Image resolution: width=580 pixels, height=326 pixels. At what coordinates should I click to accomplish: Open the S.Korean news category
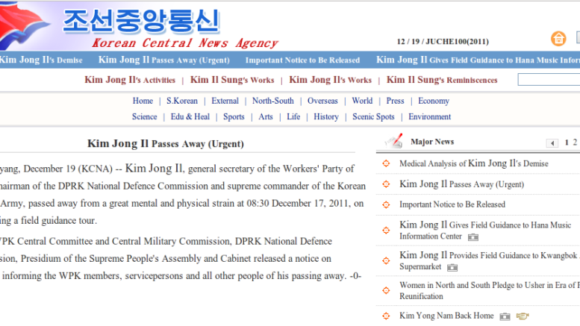182,101
